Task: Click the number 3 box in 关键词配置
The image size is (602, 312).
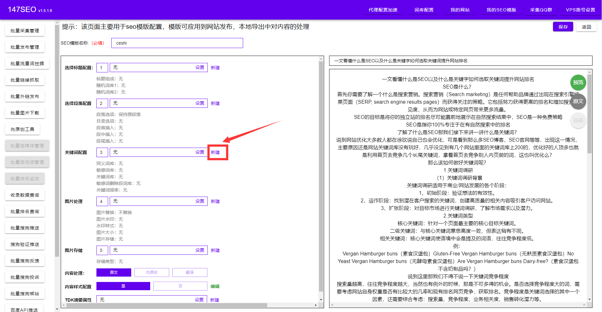Action: [x=102, y=152]
